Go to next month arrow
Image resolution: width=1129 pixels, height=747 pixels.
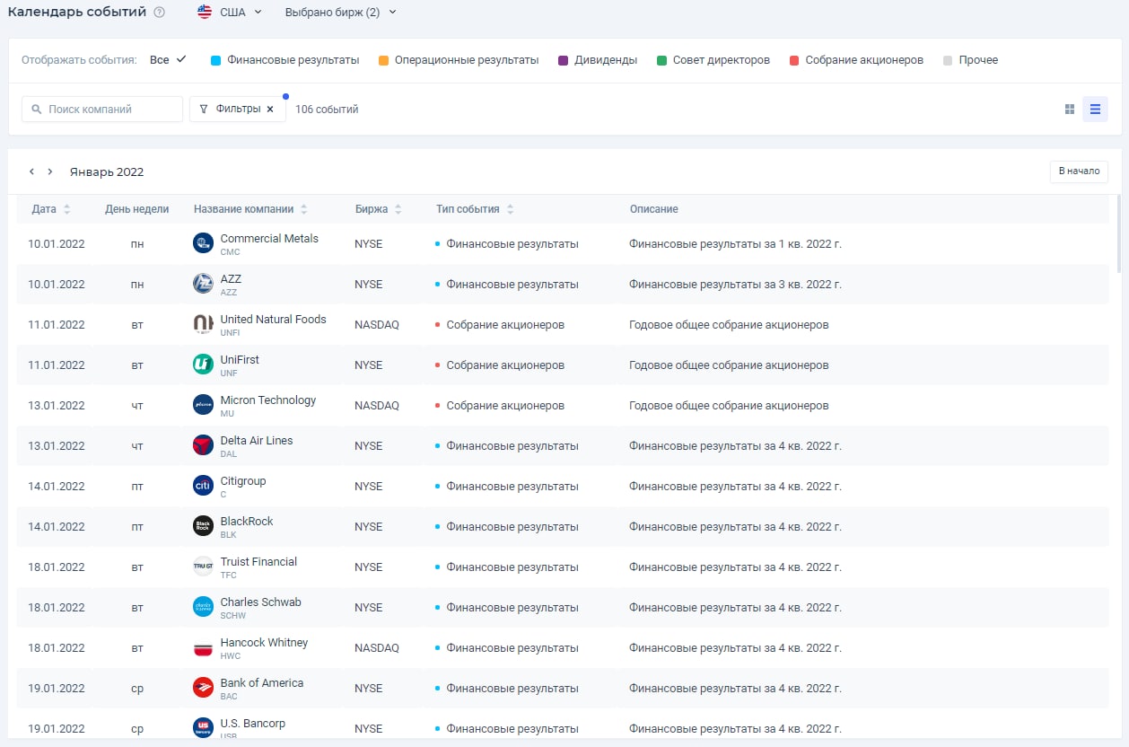tap(50, 171)
